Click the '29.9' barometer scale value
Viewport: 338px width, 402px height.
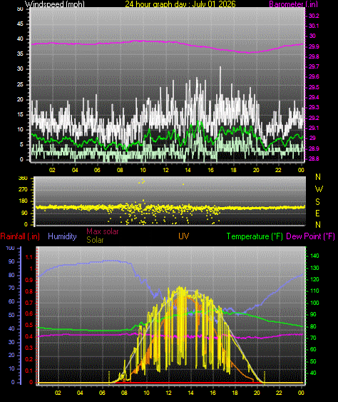[x=314, y=46]
